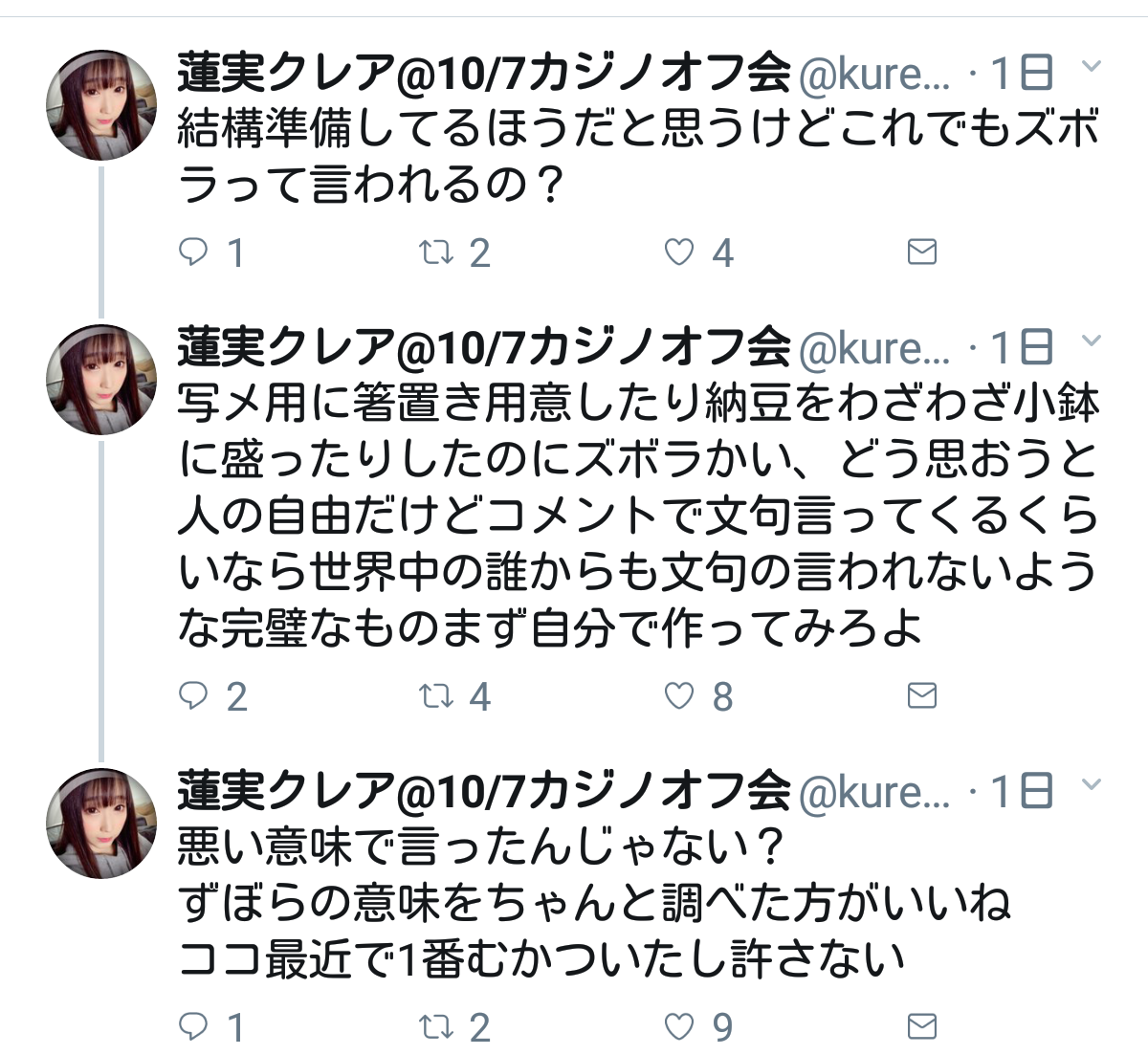This screenshot has height=1055, width=1148.
Task: Send third tweet via envelope icon
Action: (x=921, y=1027)
